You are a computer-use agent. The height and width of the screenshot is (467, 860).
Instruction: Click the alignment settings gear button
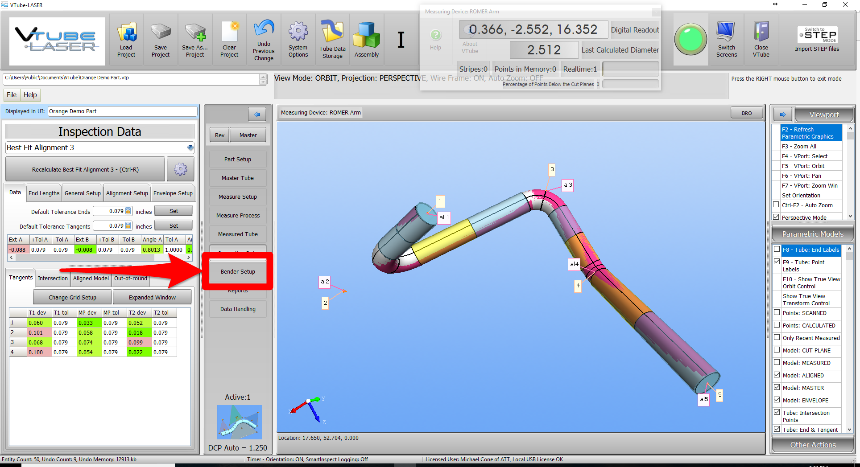point(181,169)
